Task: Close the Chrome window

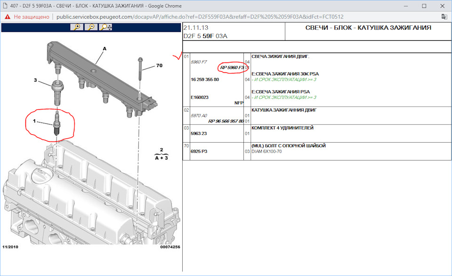Action: (x=443, y=6)
